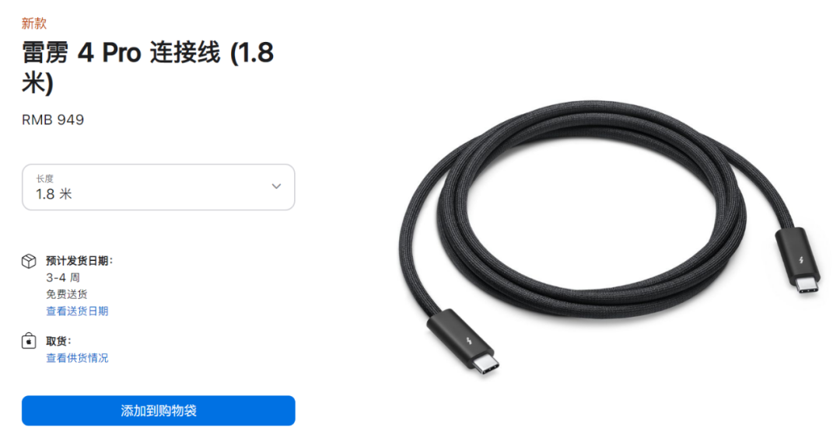Viewport: 840px width, 438px height.
Task: Click the 取货 heading
Action: (x=58, y=341)
